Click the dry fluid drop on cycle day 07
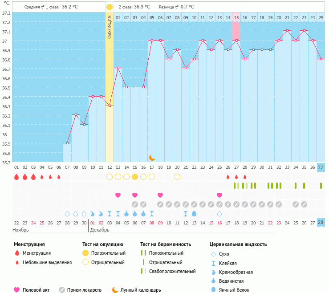The height and width of the screenshot is (293, 329). [x=67, y=214]
